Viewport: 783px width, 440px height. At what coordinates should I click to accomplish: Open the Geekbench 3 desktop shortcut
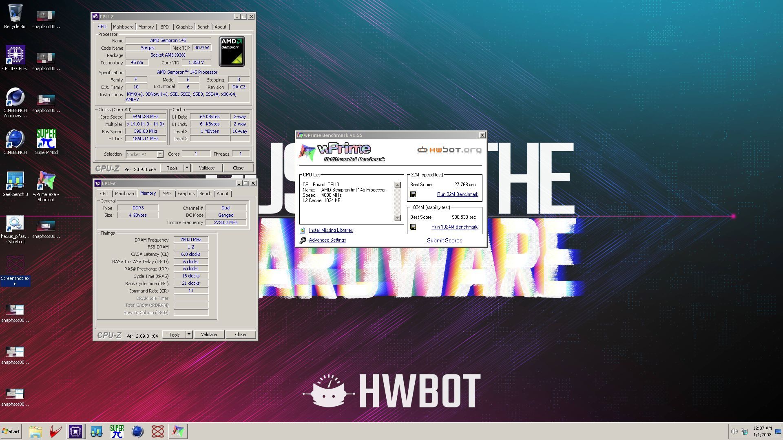15,184
